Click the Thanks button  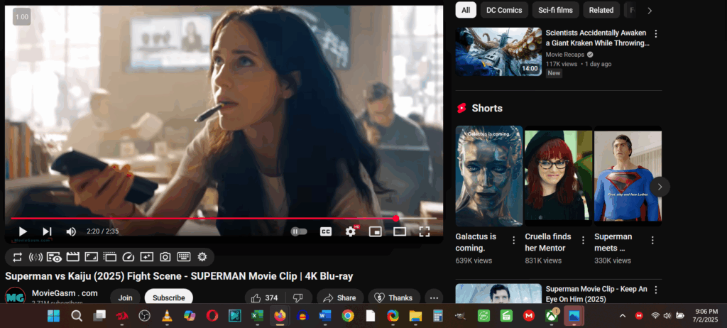(394, 298)
